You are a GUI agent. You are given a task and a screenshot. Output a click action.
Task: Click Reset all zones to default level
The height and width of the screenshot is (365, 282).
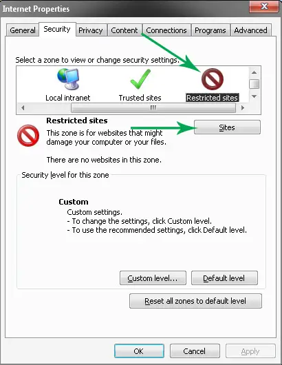tap(195, 301)
